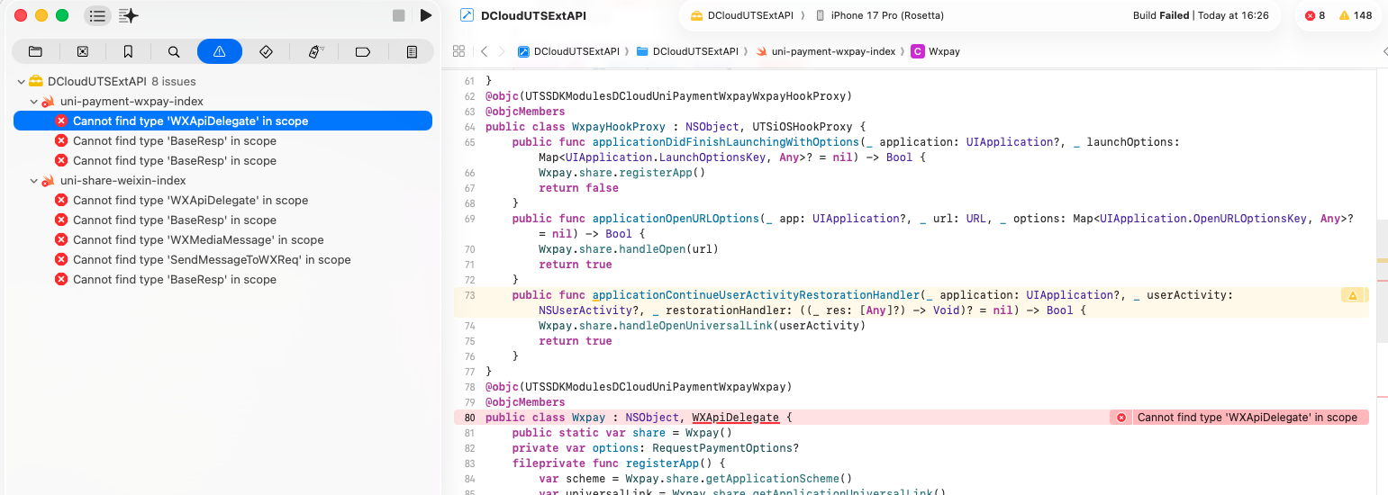Collapse the DCloudUTSExtAPI 8 issues group
Viewport: 1388px width, 495px height.
[21, 81]
